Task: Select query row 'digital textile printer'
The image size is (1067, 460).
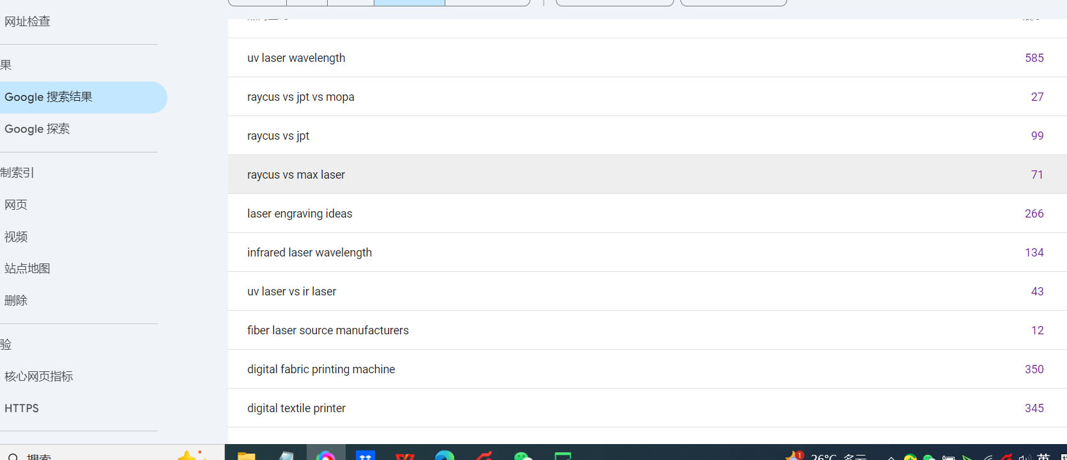Action: coord(647,408)
